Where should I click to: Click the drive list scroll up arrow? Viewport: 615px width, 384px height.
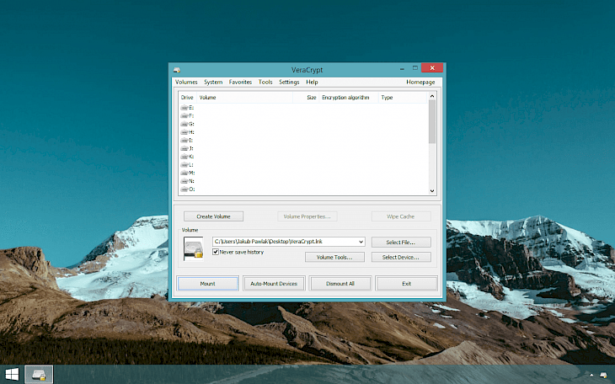432,96
